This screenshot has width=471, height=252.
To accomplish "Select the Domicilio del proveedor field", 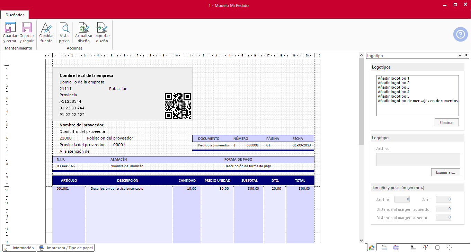I will [82, 132].
